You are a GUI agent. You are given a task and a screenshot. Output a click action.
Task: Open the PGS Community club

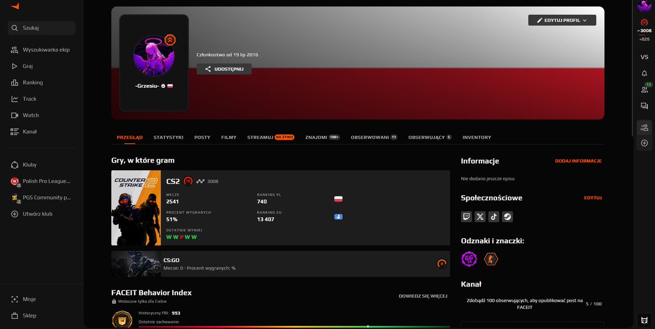(41, 198)
